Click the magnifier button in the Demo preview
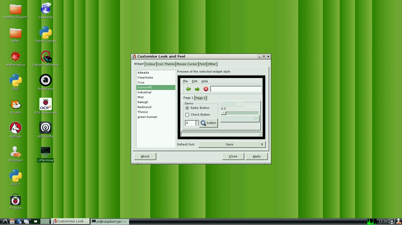 pos(204,123)
